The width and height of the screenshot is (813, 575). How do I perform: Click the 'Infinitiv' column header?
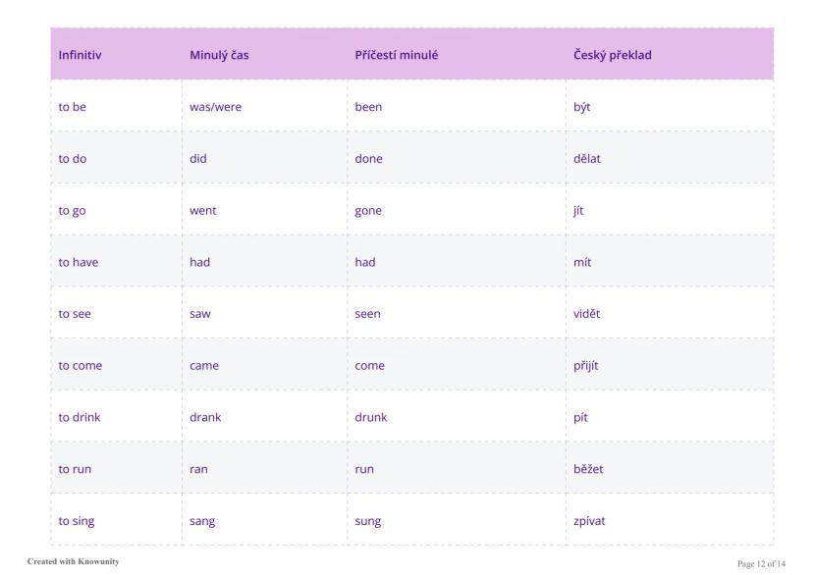pyautogui.click(x=80, y=55)
